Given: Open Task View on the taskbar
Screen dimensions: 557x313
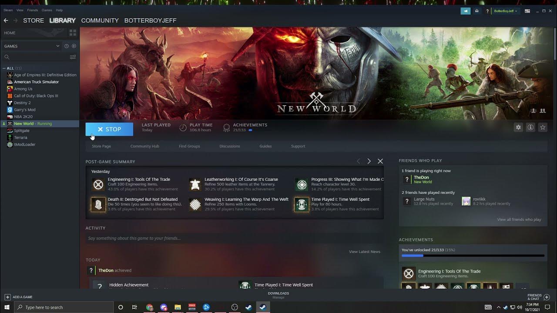Looking at the screenshot, I should point(134,307).
